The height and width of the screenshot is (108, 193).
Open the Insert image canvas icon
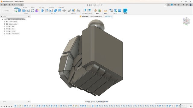click(120, 10)
